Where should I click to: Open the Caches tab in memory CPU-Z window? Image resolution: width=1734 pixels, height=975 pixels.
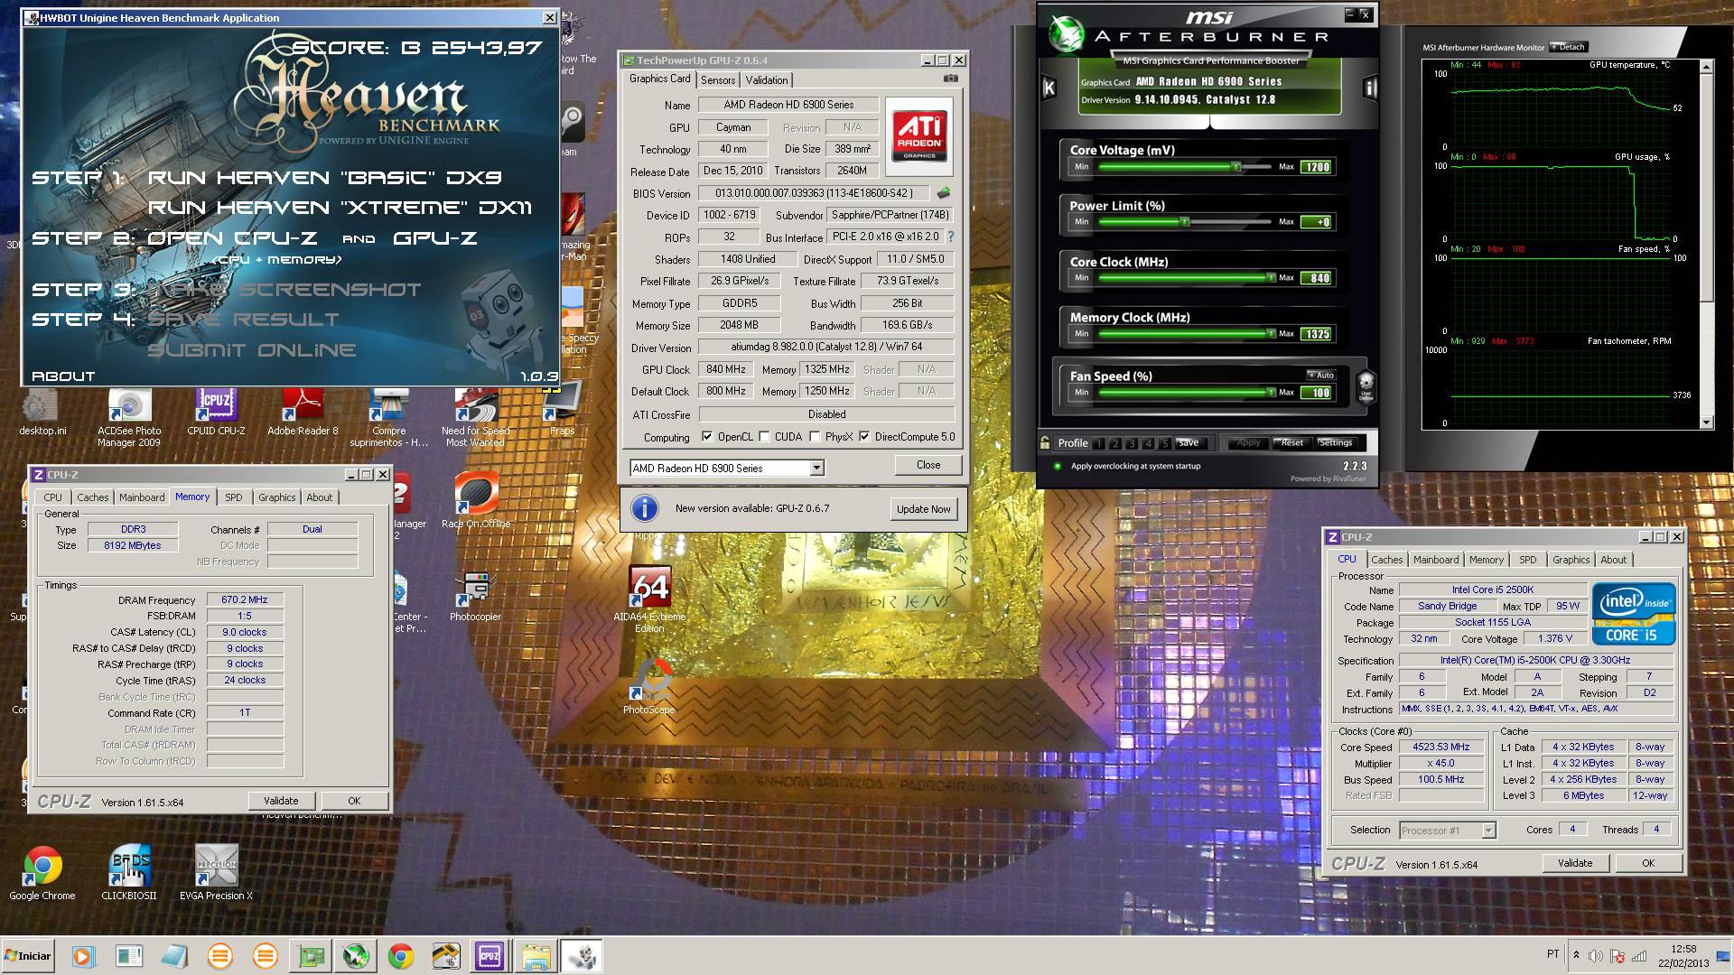[x=92, y=497]
